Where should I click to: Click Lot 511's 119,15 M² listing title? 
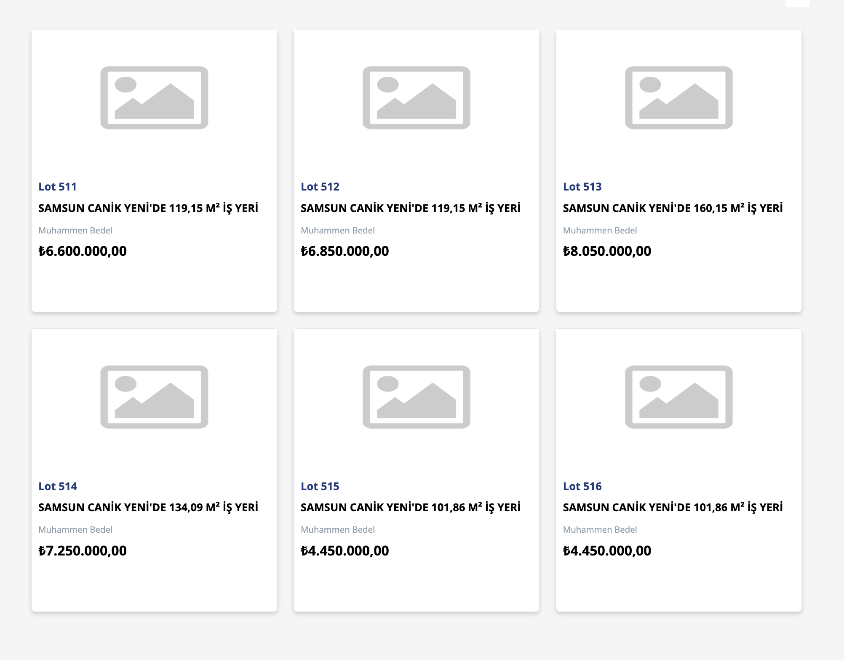click(x=148, y=208)
